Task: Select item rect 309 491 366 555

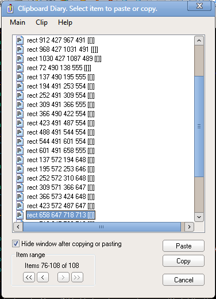Action: (61, 105)
